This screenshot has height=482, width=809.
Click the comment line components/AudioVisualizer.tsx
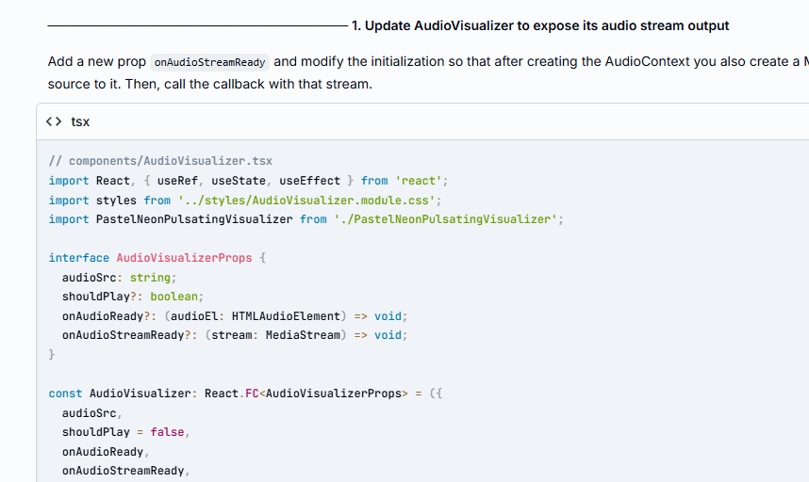click(x=160, y=161)
